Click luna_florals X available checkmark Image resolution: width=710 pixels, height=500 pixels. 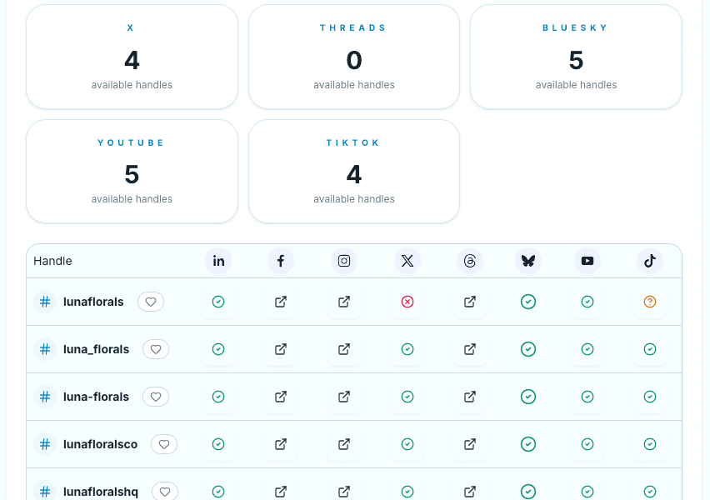(x=407, y=349)
